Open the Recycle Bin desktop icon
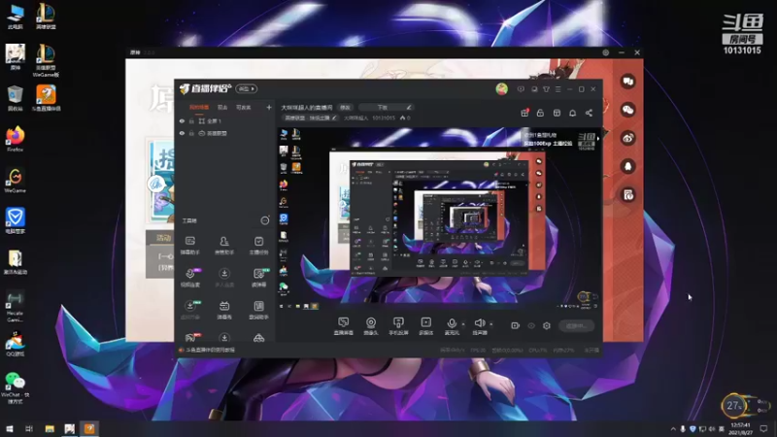Image resolution: width=777 pixels, height=437 pixels. coord(15,98)
